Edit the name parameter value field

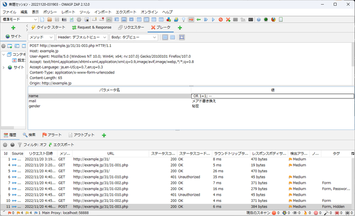click(x=273, y=96)
